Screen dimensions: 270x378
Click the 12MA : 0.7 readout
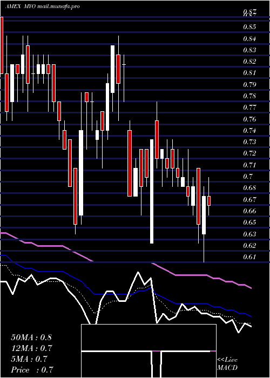click(x=31, y=348)
